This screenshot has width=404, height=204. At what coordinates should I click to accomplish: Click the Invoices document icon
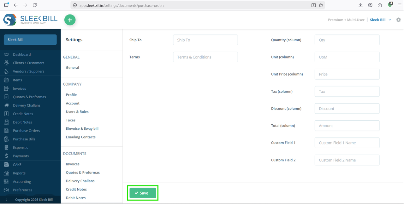coord(6,88)
